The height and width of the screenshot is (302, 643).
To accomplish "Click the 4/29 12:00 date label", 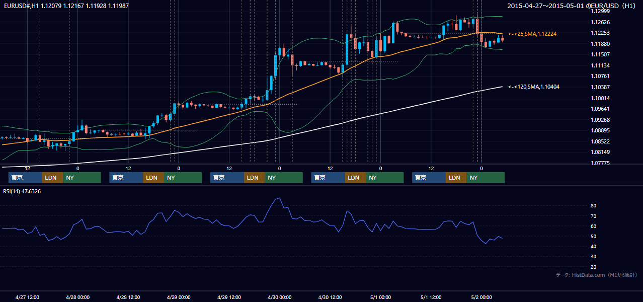I will (x=229, y=297).
